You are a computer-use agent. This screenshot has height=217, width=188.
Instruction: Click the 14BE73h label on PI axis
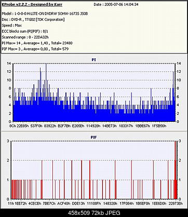pos(110,126)
